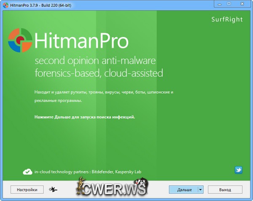Expand the Дальше button dropdown arrow

tap(201, 190)
